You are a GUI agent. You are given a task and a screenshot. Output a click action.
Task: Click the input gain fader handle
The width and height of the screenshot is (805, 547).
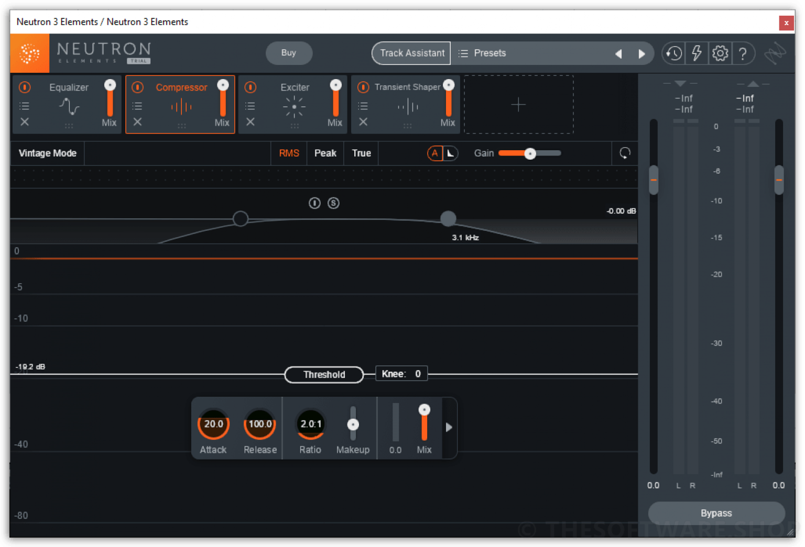653,180
